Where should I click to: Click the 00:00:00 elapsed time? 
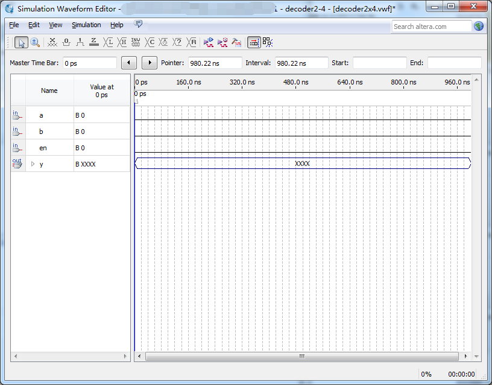pyautogui.click(x=461, y=374)
